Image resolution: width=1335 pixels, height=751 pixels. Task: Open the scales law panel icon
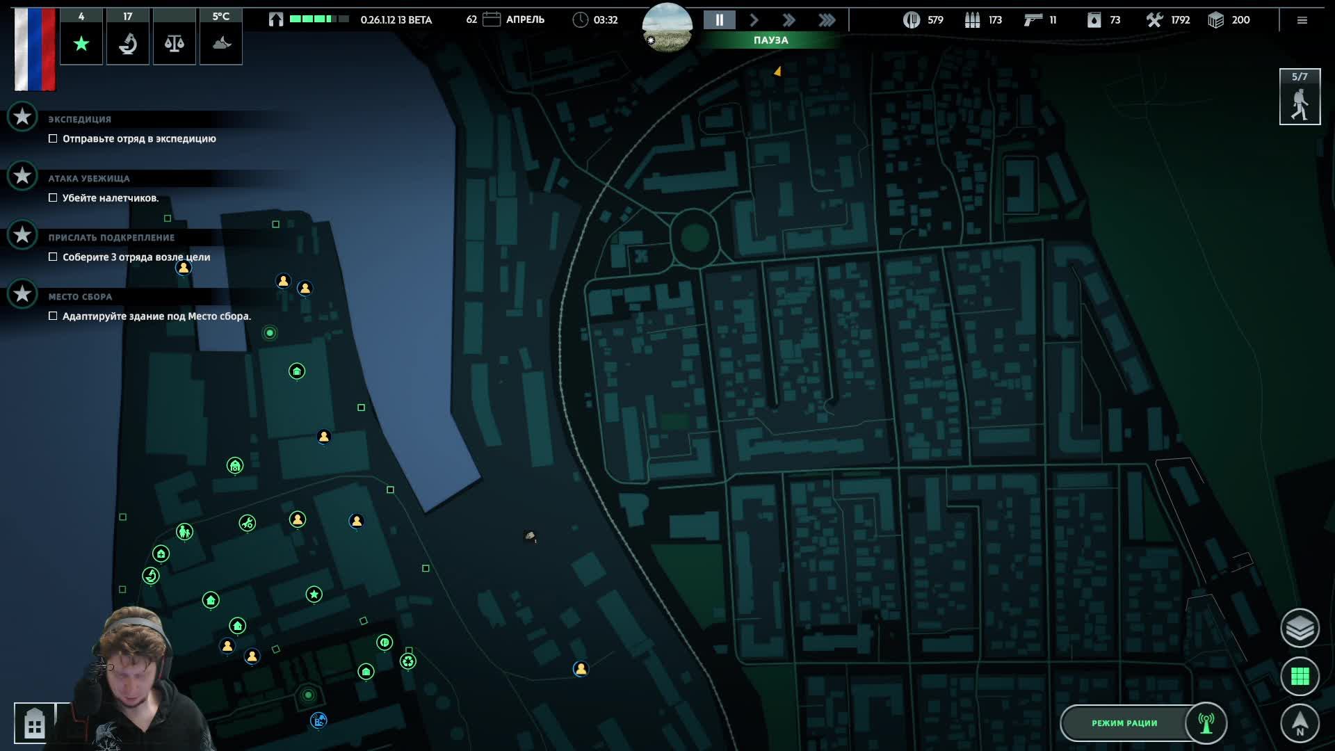pos(174,44)
